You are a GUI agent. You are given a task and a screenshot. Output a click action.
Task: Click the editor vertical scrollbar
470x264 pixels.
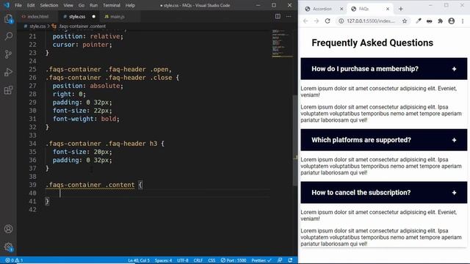295,140
